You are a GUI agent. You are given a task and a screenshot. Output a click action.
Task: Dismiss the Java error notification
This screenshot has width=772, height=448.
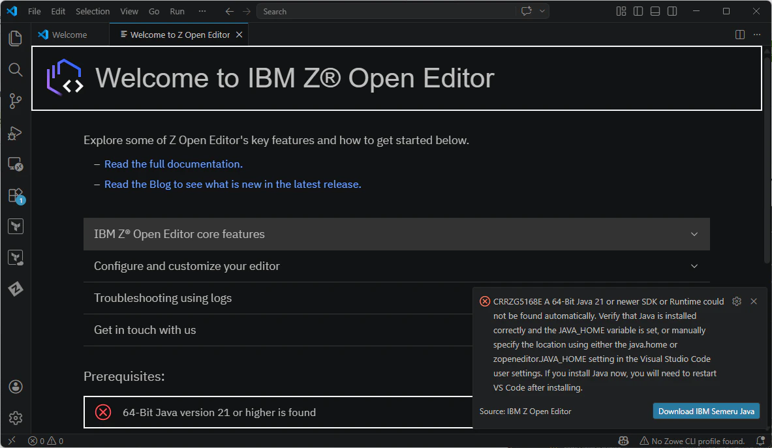point(754,301)
